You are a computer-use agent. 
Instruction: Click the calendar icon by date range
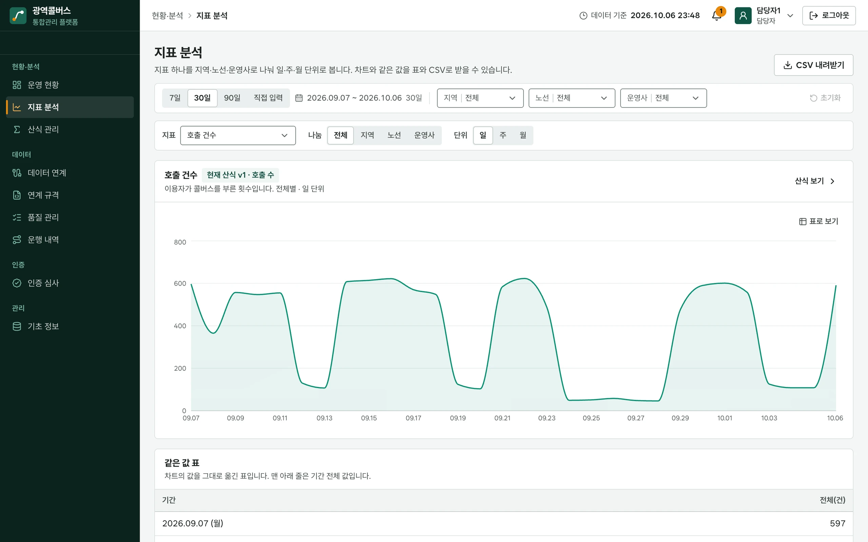point(299,98)
